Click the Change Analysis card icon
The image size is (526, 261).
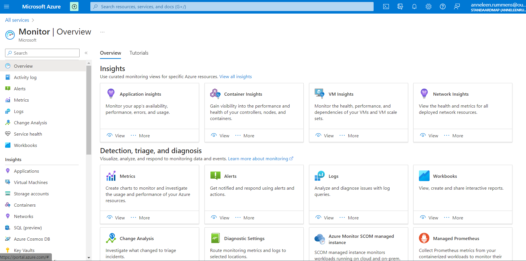pos(111,238)
